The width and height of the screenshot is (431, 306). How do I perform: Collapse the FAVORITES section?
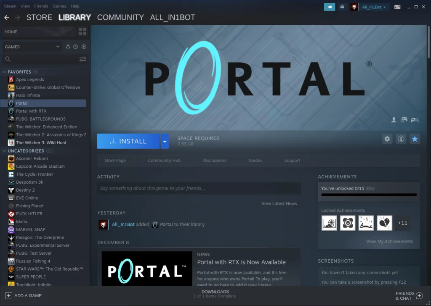coord(3,71)
